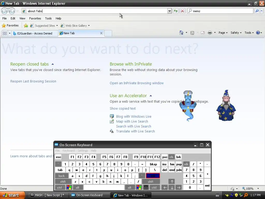The width and height of the screenshot is (265, 199).
Task: Toggle the right shft key on keyboard
Action: coord(151,182)
